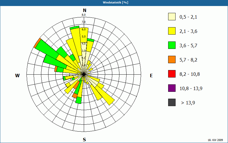Viewport: 228px width, 143px height.
Task: Click the pale yellow 0,5 - 2,1 swatch
Action: pyautogui.click(x=172, y=17)
